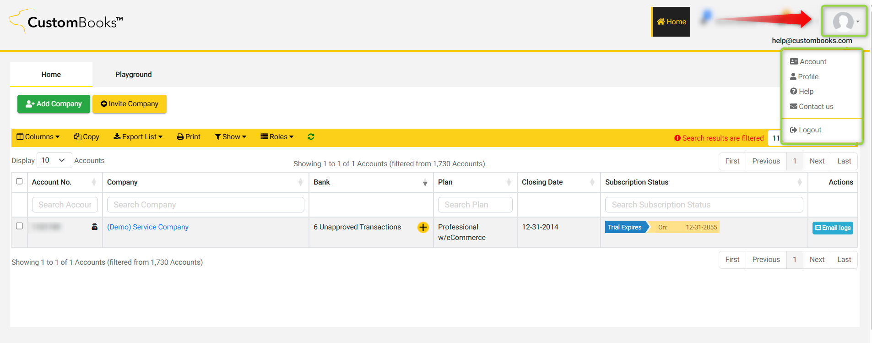
Task: Click bottom pagination page 1
Action: click(x=795, y=259)
